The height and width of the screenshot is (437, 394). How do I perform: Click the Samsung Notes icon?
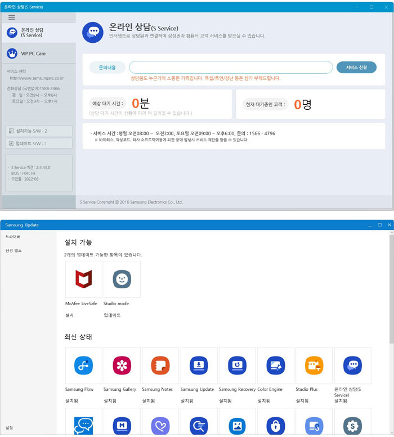pyautogui.click(x=160, y=365)
